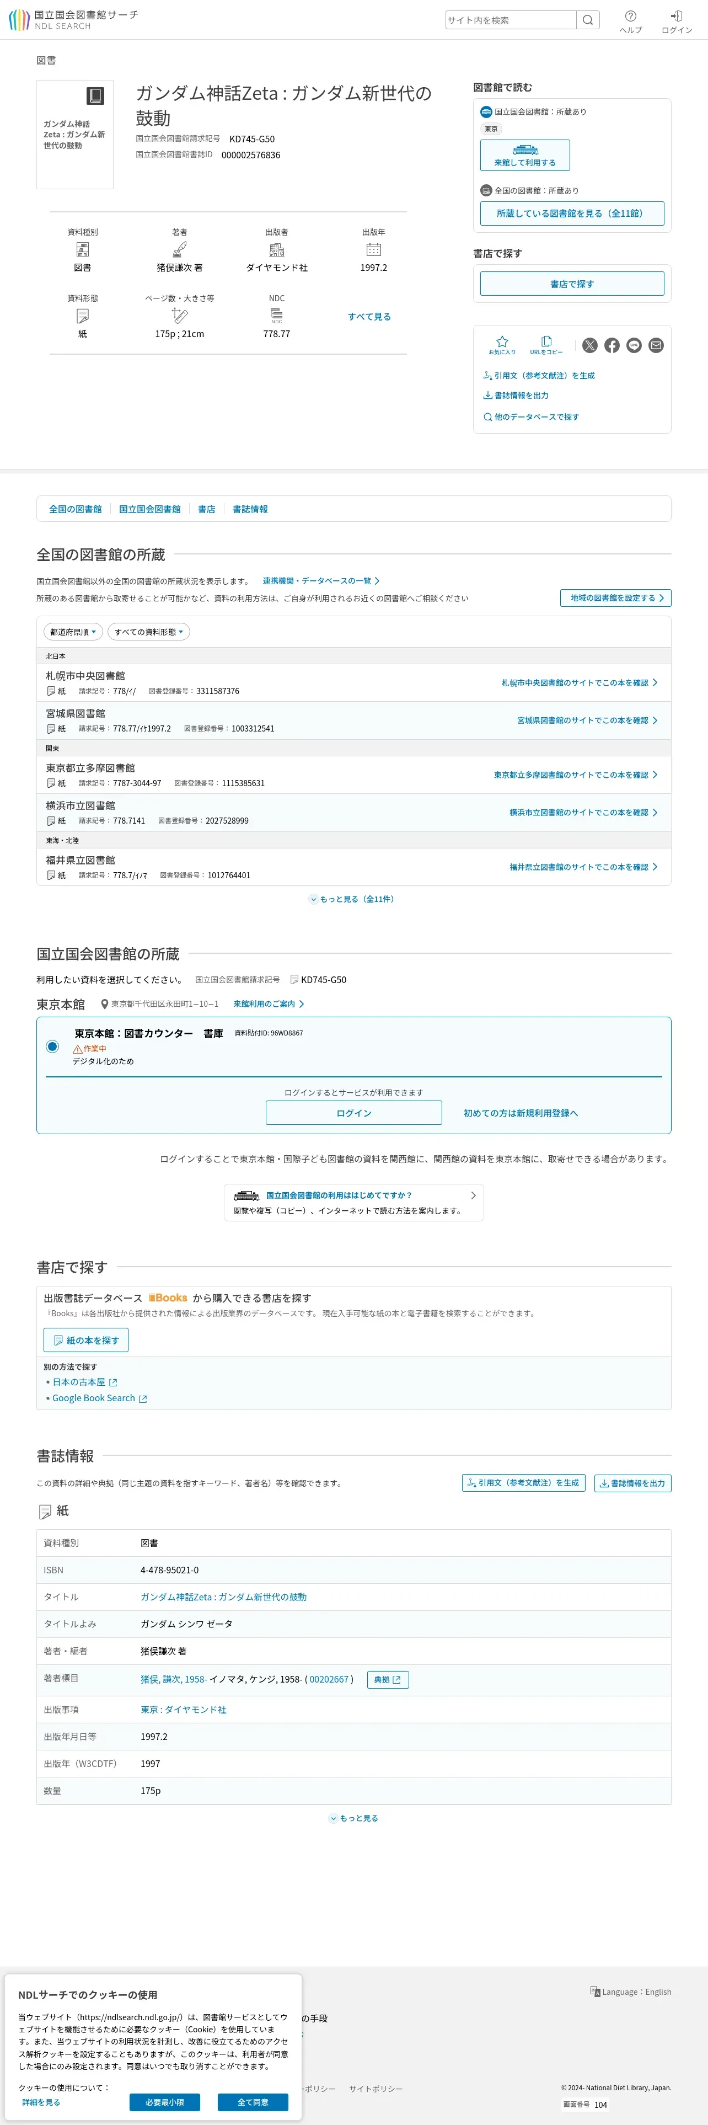Screen dimensions: 708x2125
Task: Click 所蔵している図書館を見る(全11館) button
Action: 572,213
